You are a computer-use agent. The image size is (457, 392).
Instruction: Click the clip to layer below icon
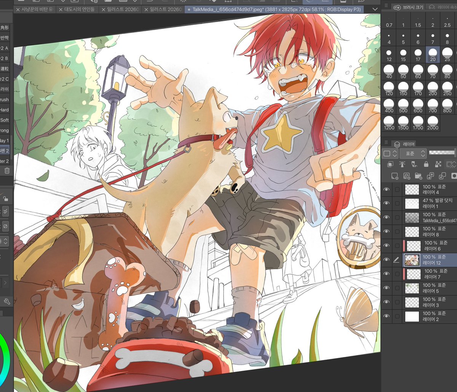[x=390, y=164]
